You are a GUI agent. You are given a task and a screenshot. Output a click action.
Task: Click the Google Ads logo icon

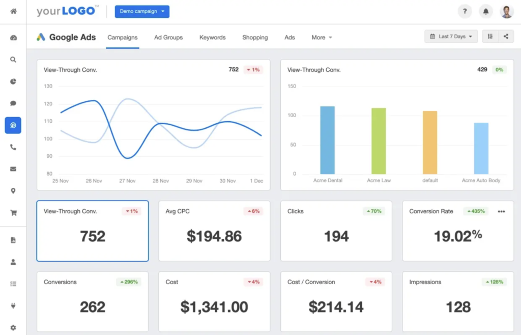[x=41, y=37]
